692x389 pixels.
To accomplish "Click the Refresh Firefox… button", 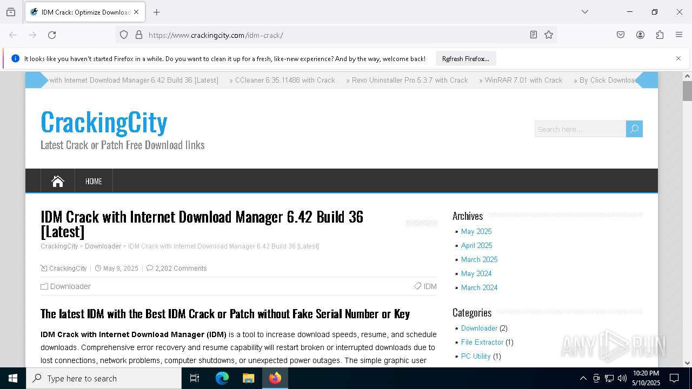I will [465, 58].
